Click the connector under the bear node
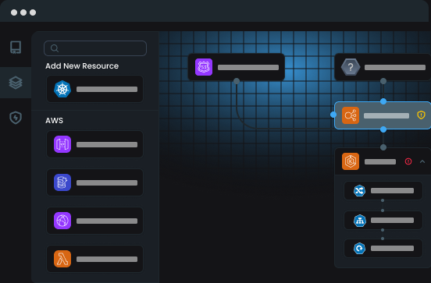This screenshot has width=431, height=283. (x=237, y=81)
